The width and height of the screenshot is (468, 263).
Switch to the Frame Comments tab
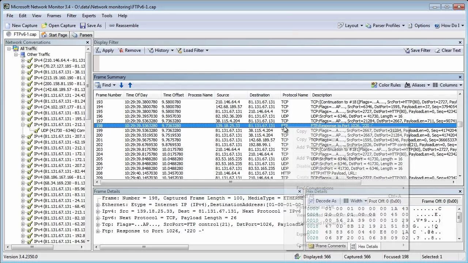(328, 246)
